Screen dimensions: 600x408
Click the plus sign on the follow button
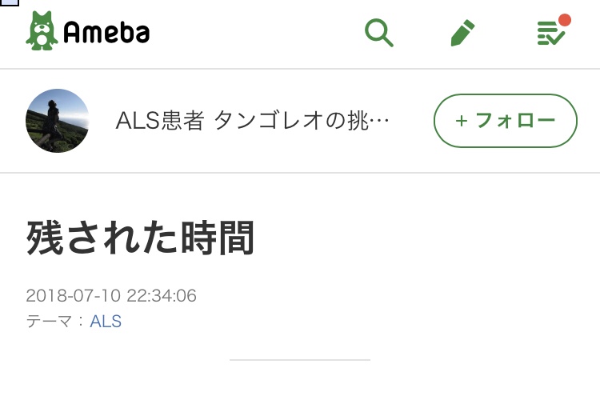(x=461, y=121)
